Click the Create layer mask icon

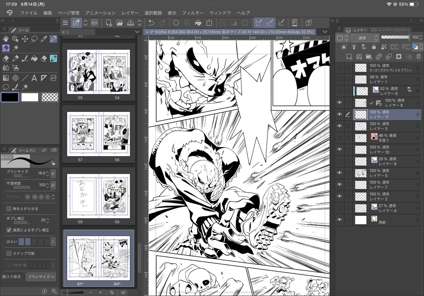coord(399,56)
